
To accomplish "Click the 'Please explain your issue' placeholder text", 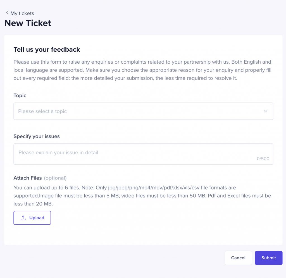I will pos(58,152).
